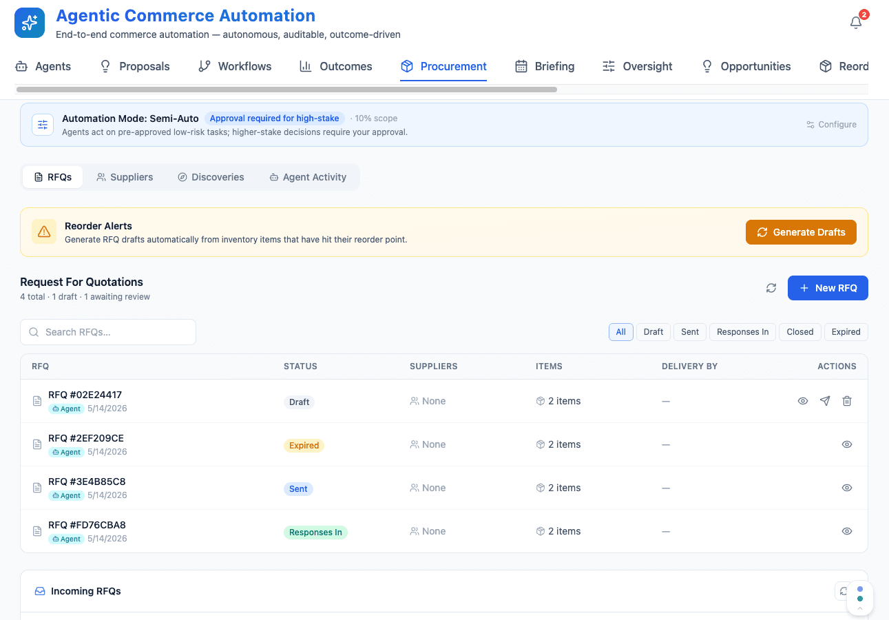The image size is (889, 620).
Task: Click the New RFQ button
Action: (828, 288)
